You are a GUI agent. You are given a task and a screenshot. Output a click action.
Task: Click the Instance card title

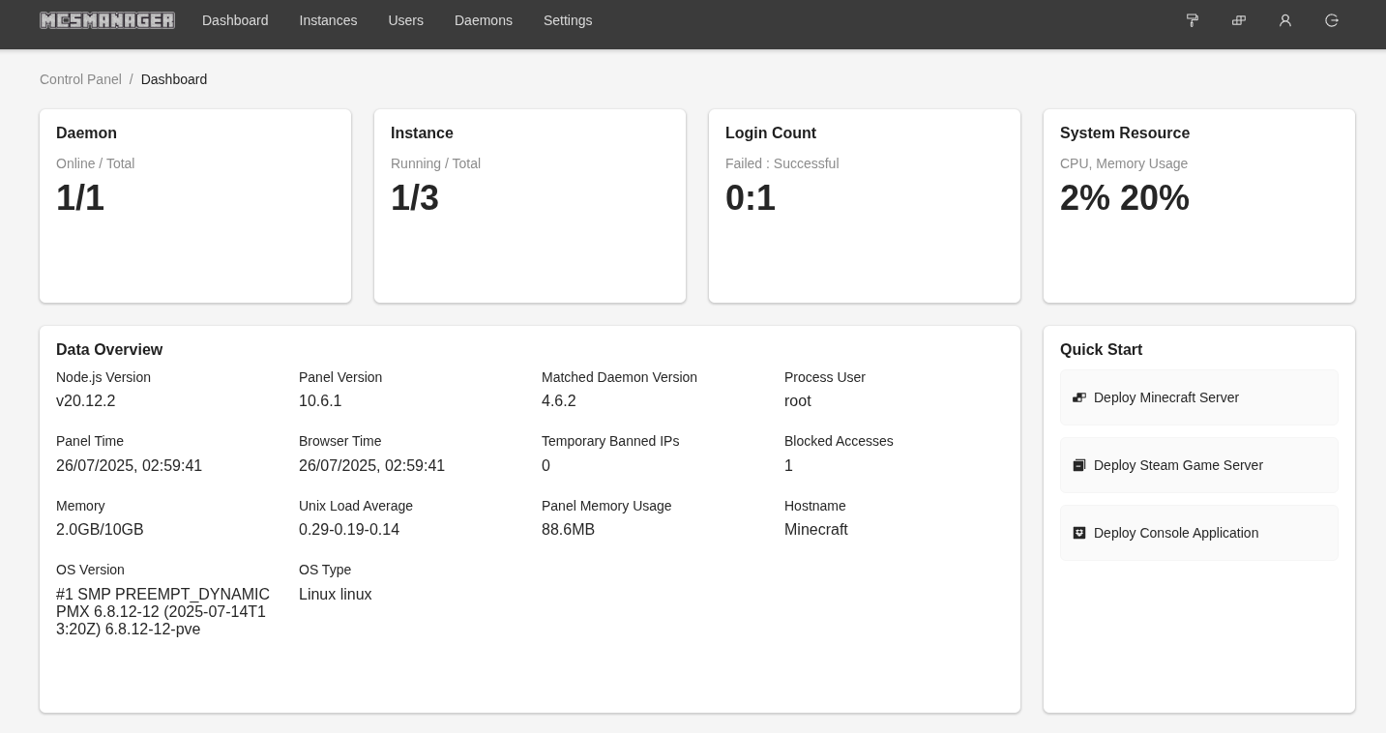point(422,133)
